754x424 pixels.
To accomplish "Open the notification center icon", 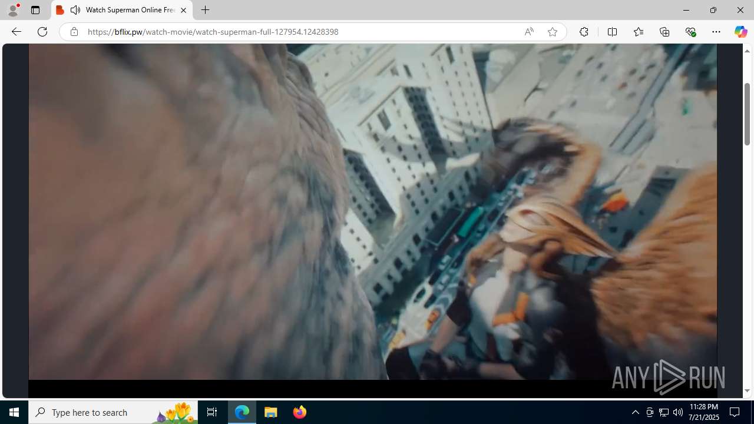I will (x=735, y=412).
